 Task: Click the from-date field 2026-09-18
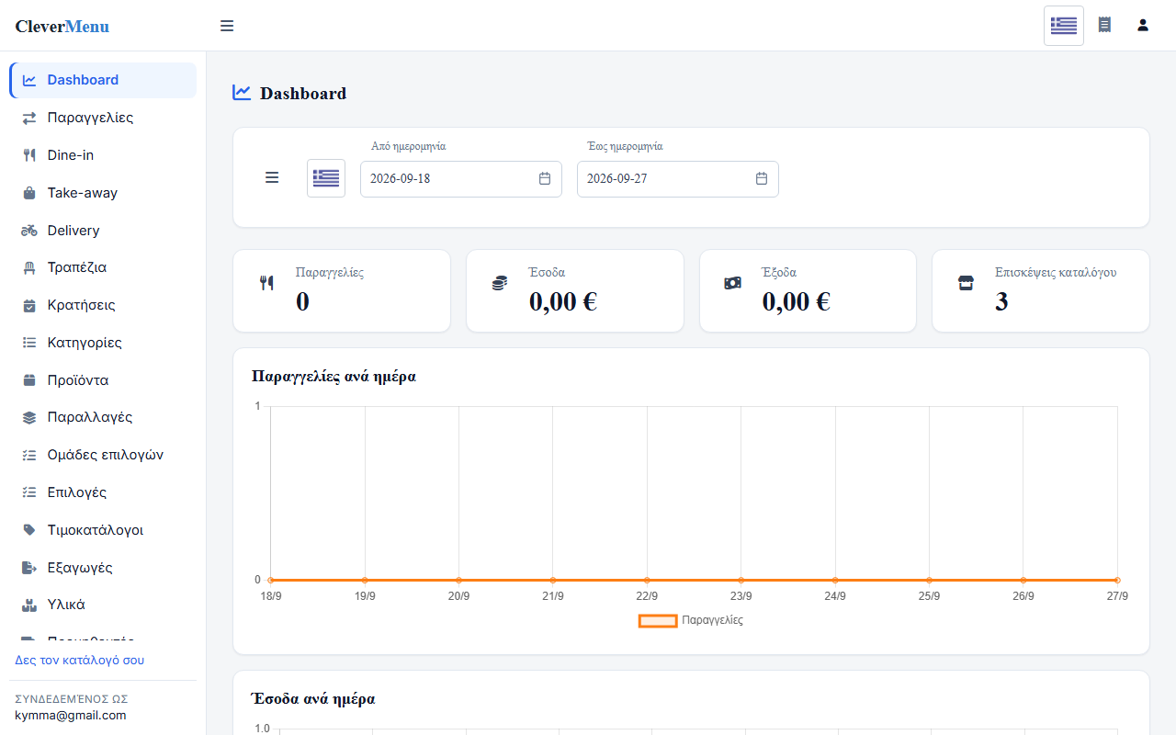tap(461, 178)
